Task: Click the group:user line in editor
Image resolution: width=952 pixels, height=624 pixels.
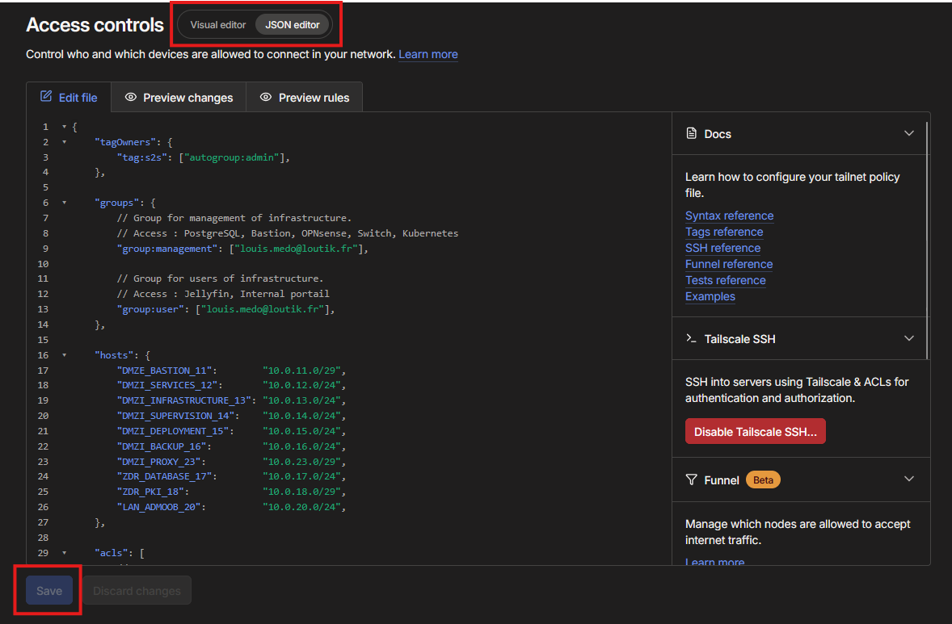Action: (x=225, y=309)
